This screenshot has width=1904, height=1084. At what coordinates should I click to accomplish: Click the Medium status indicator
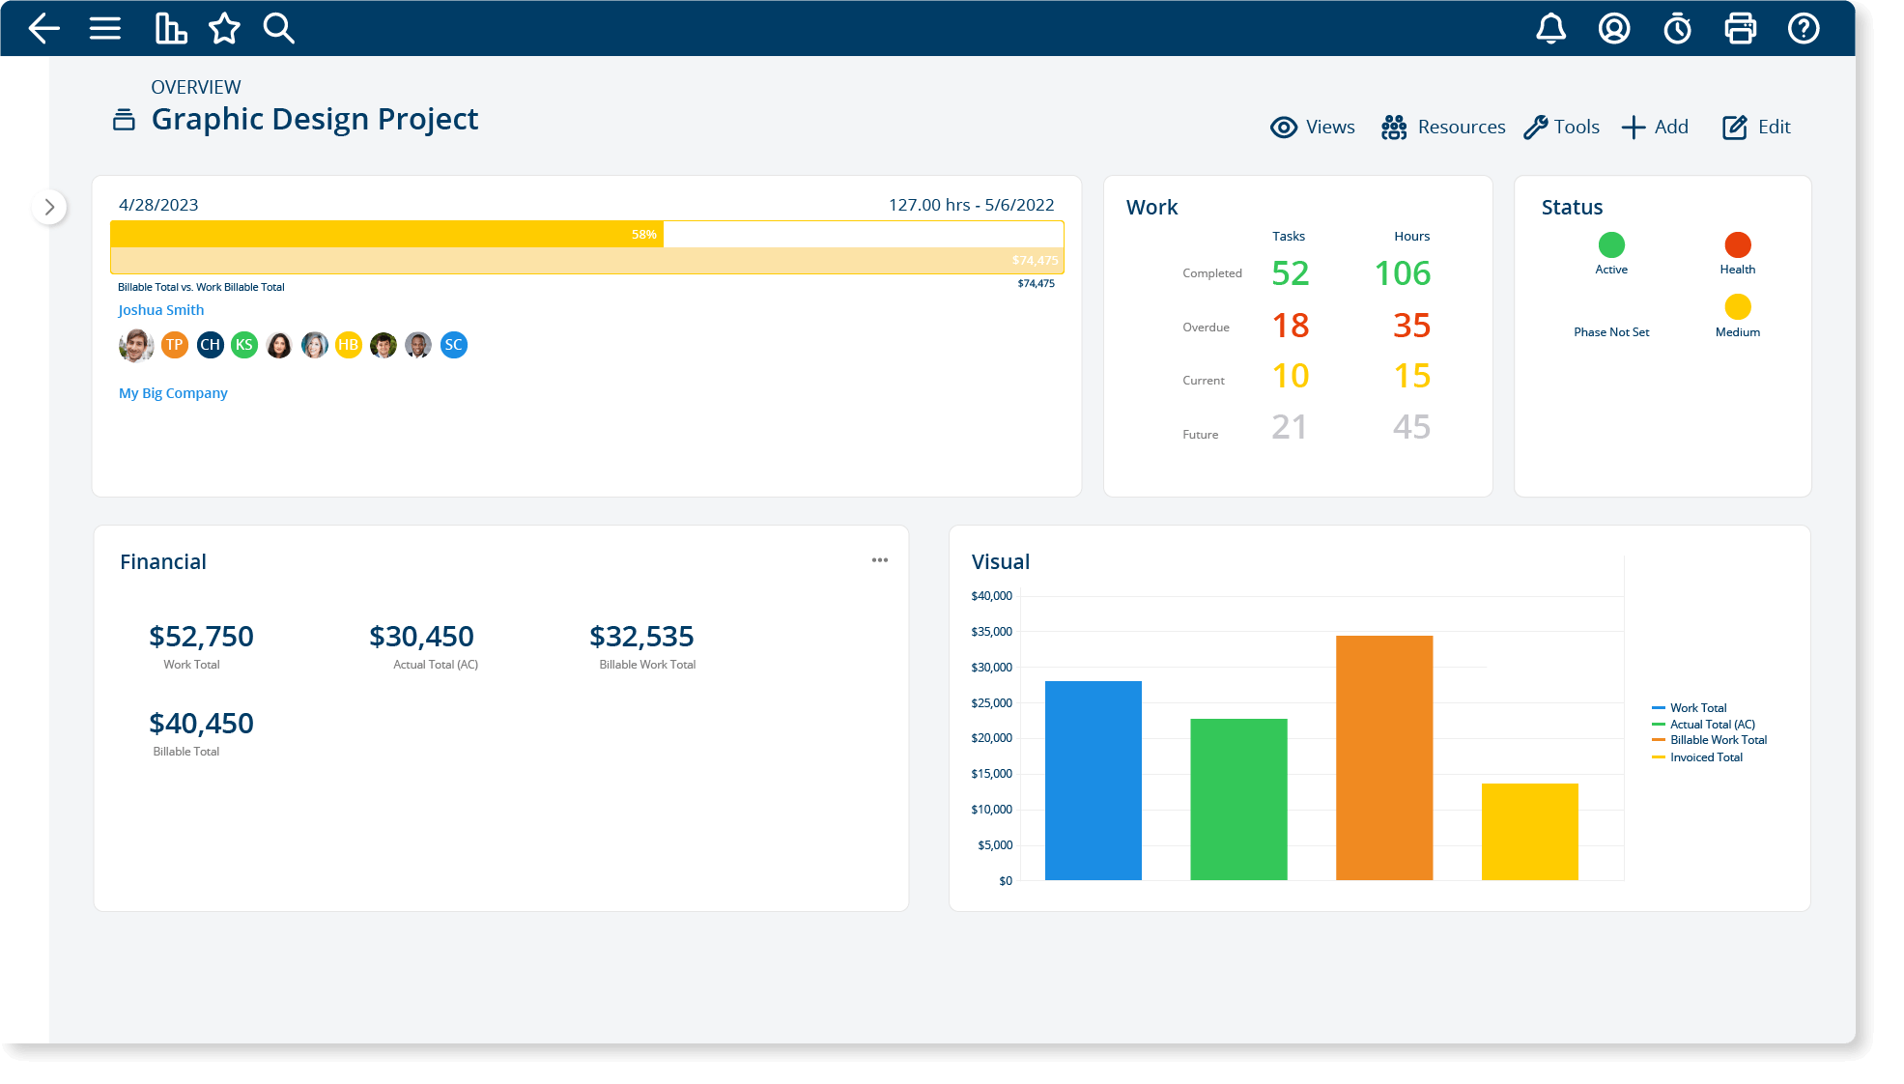coord(1737,307)
